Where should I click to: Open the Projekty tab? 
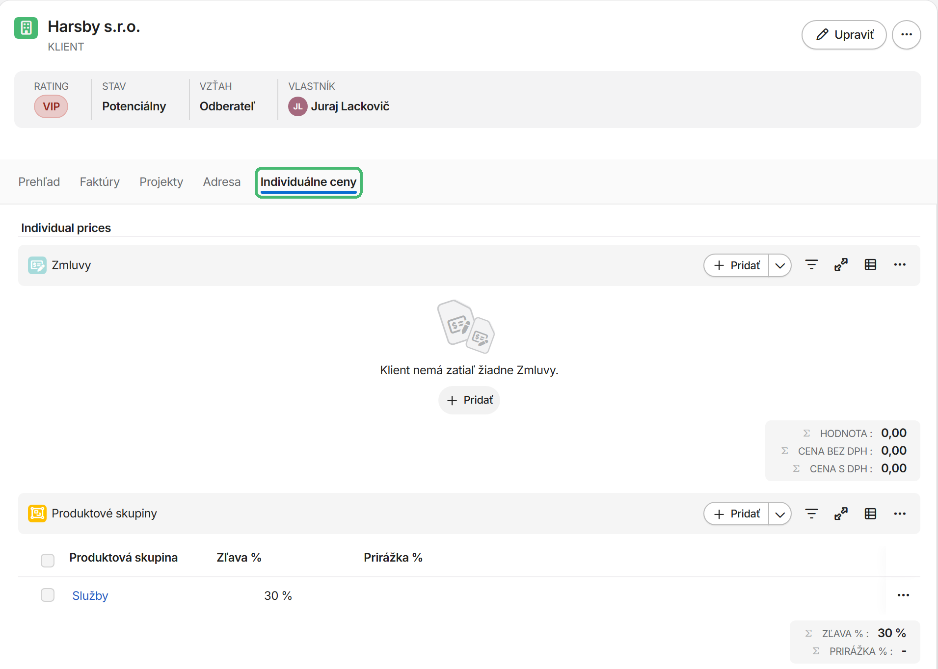(x=161, y=182)
